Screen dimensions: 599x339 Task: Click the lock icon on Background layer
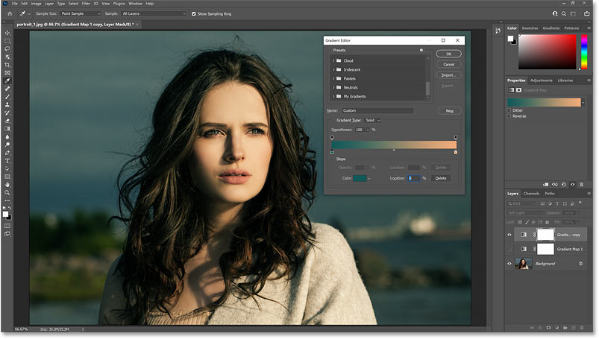click(580, 264)
